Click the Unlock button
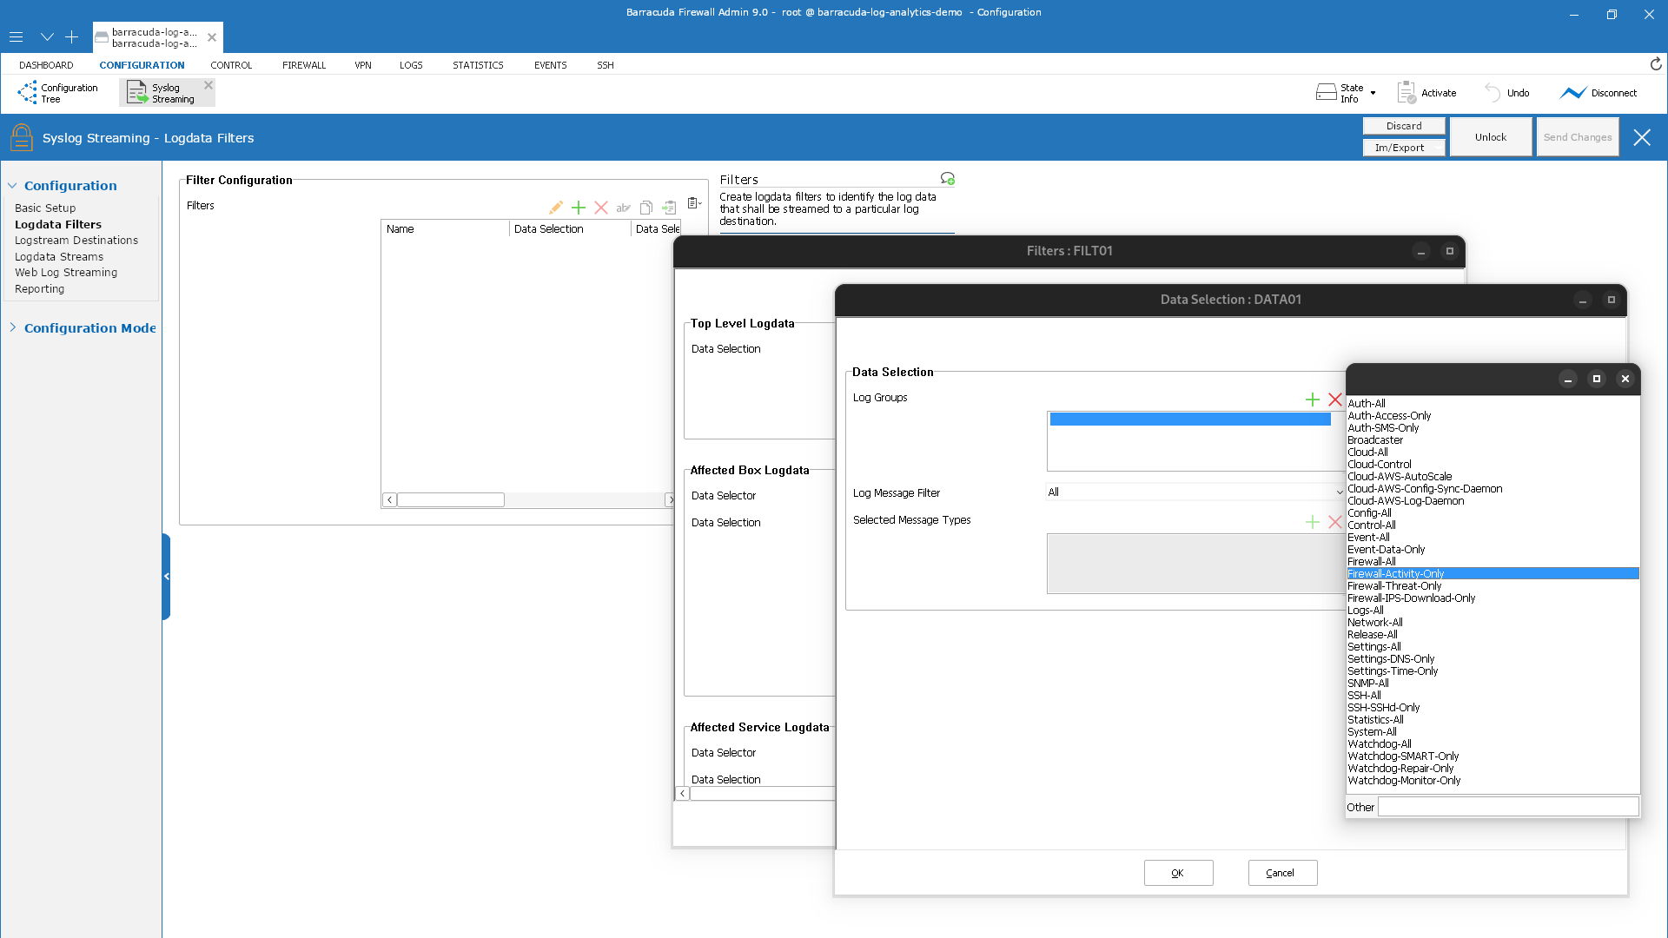1668x938 pixels. (1491, 137)
